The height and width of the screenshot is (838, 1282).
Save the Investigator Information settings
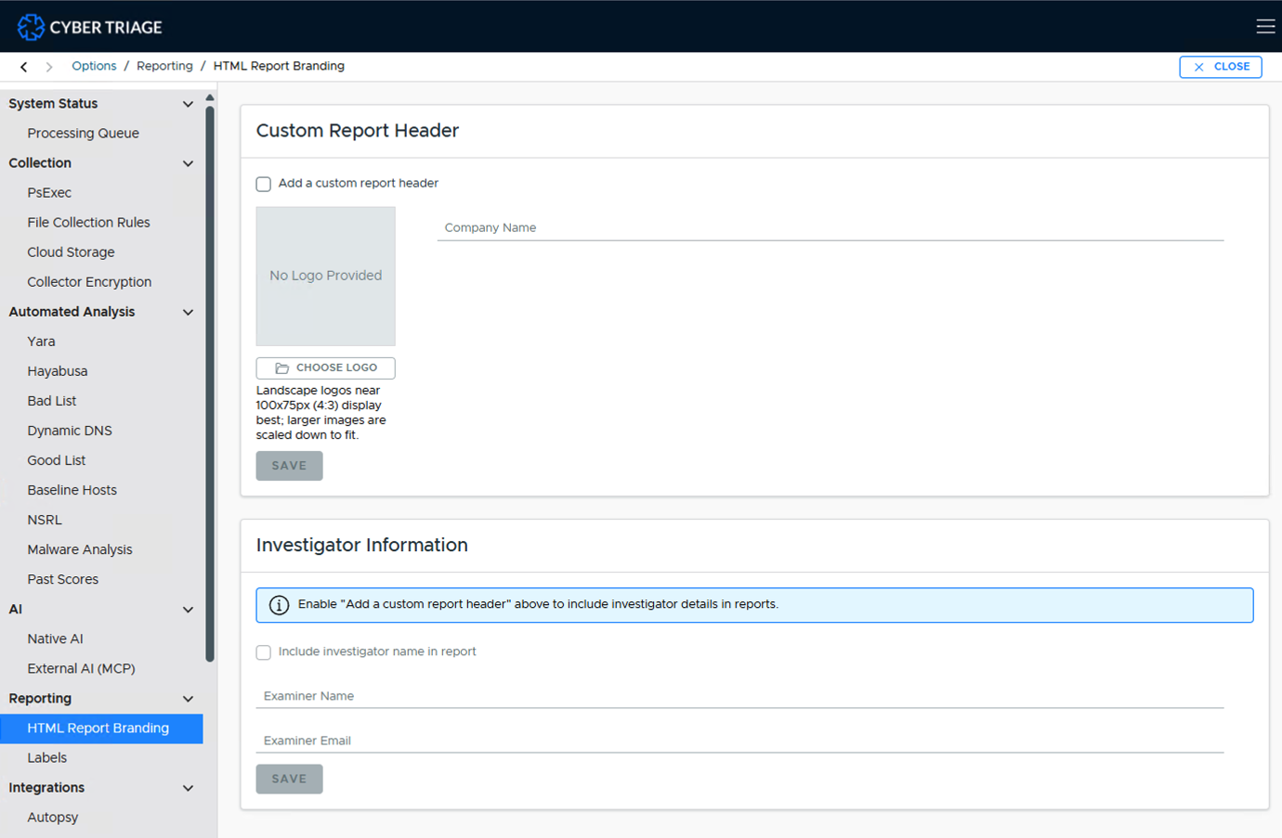[289, 780]
